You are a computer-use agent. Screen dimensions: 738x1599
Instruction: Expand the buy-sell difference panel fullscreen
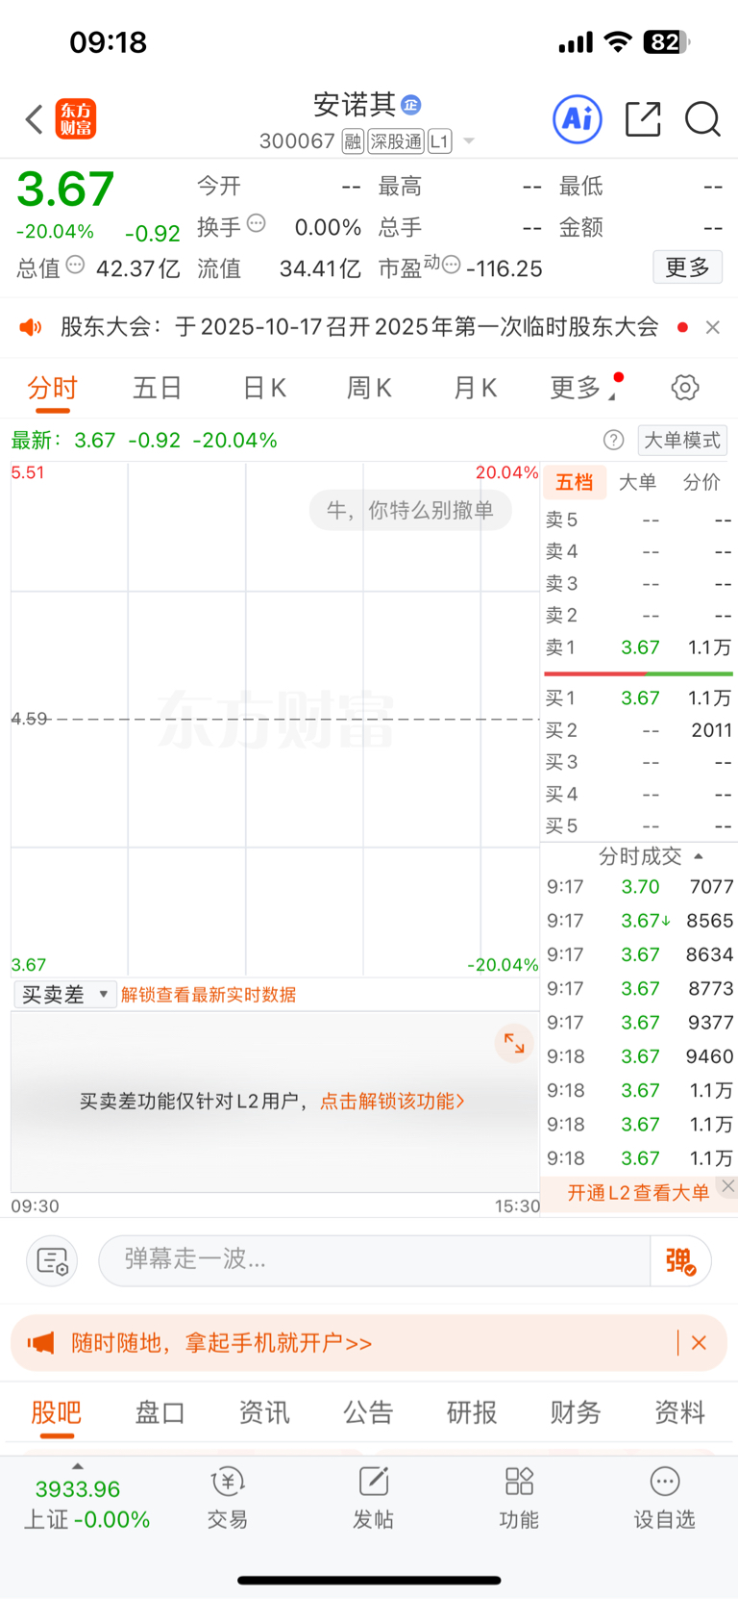514,1044
